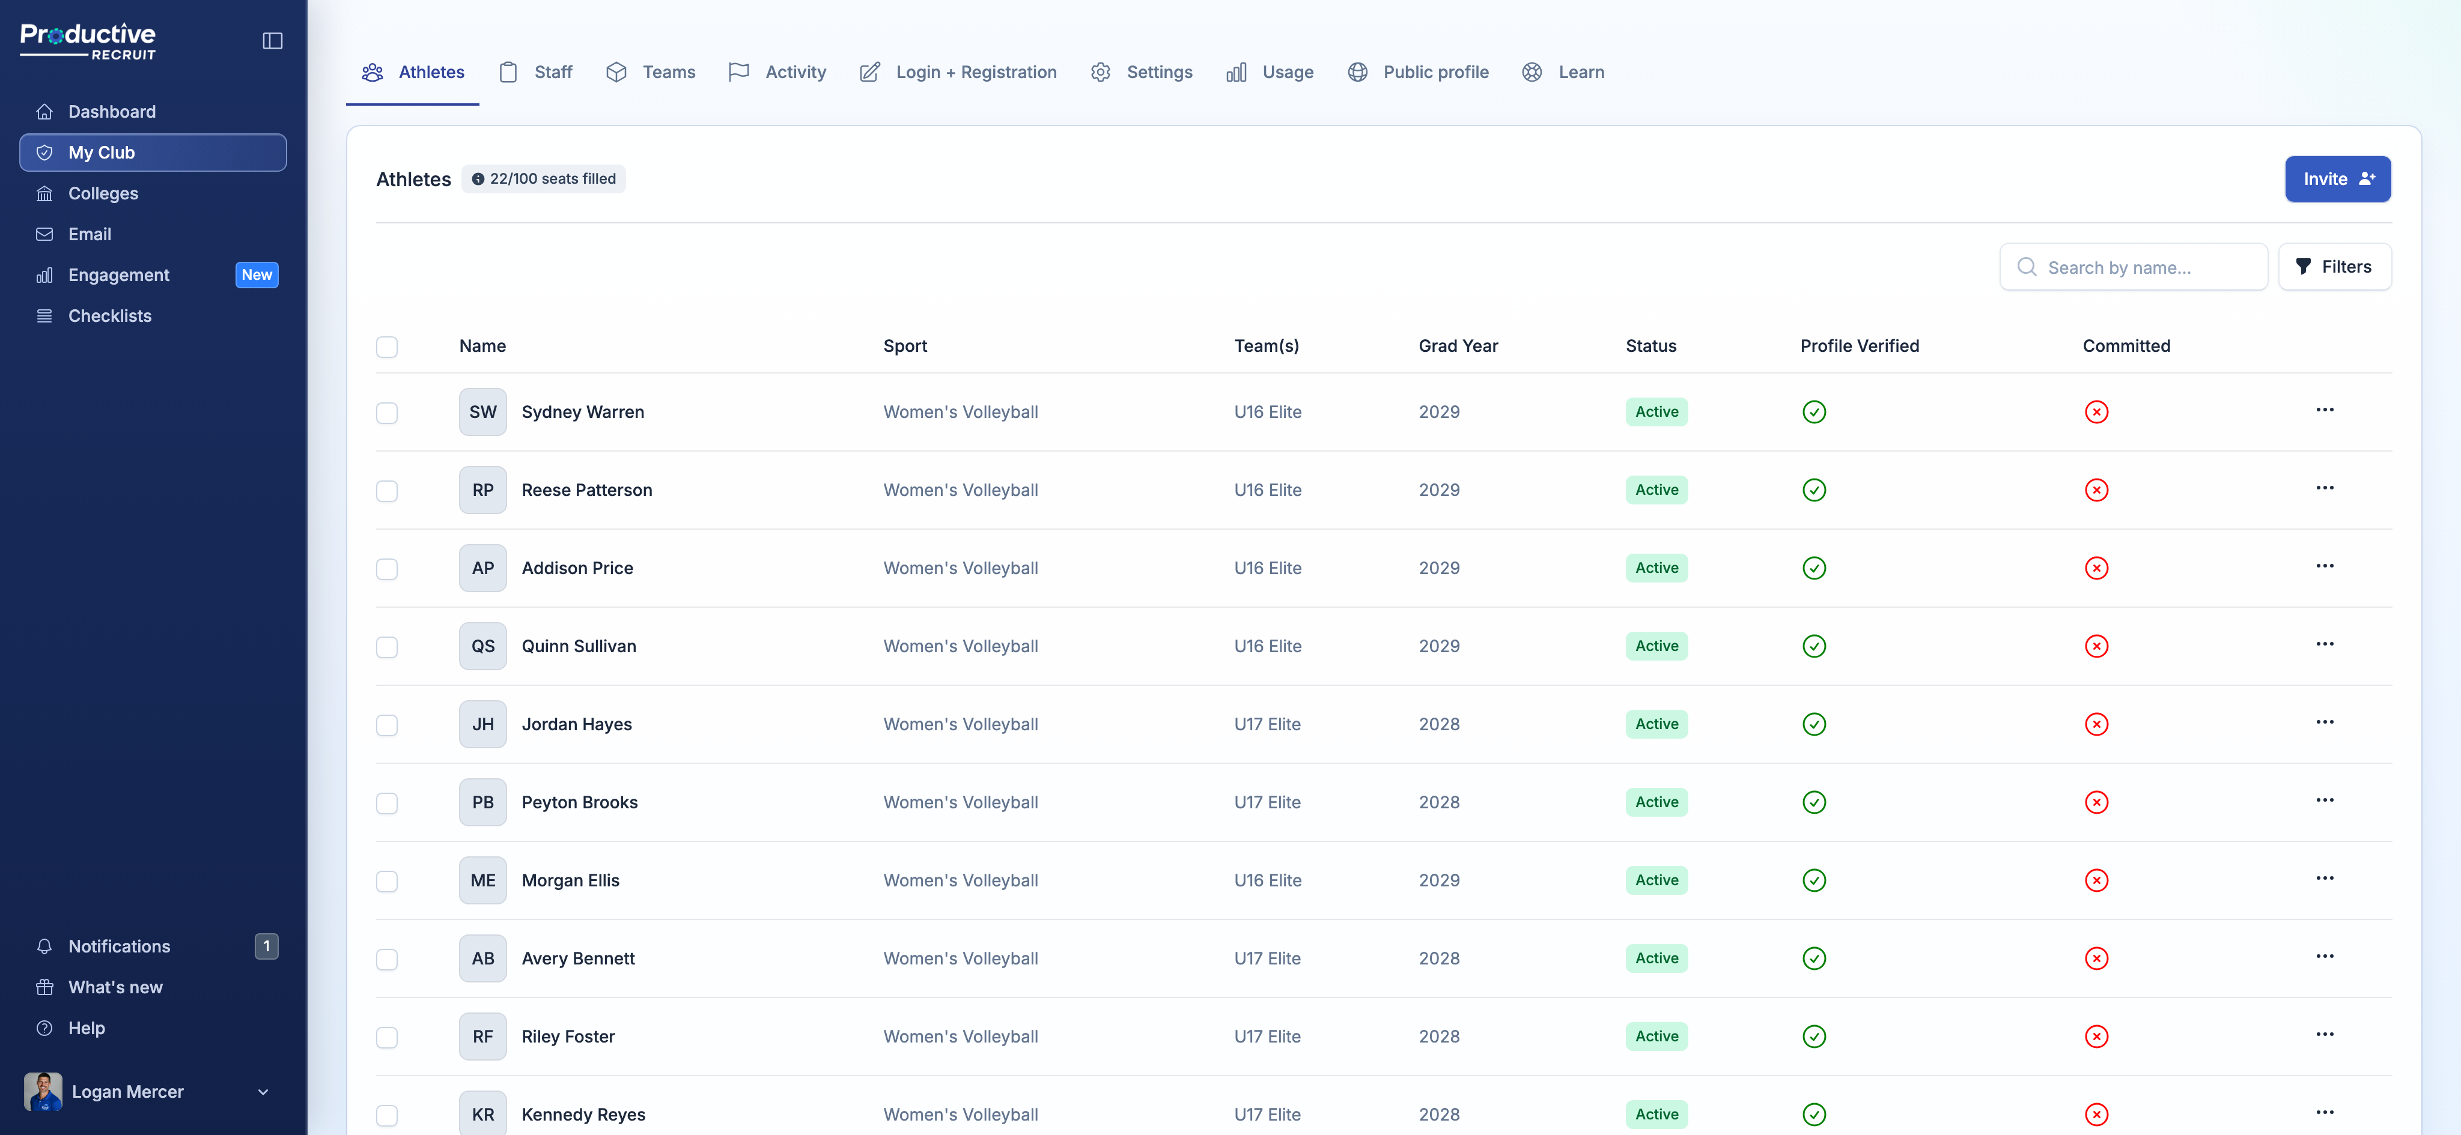Click the Notifications bell icon
Viewport: 2461px width, 1135px height.
point(44,946)
